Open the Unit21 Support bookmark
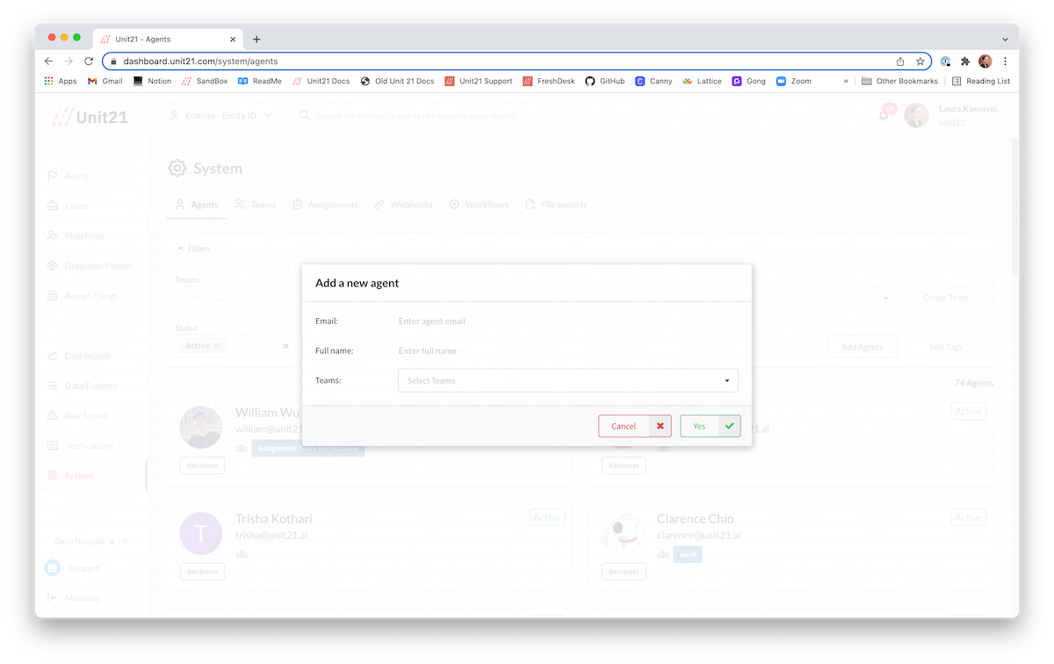This screenshot has width=1054, height=664. coord(479,81)
